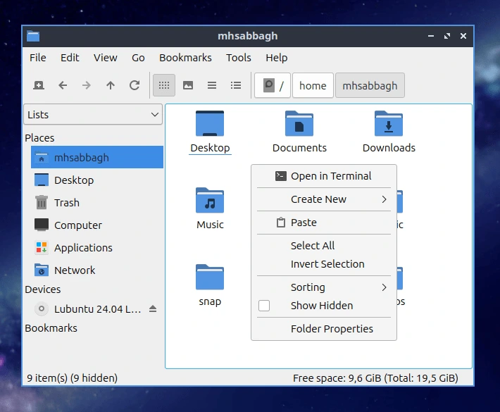
Task: Choose Paste from context menu
Action: 324,223
